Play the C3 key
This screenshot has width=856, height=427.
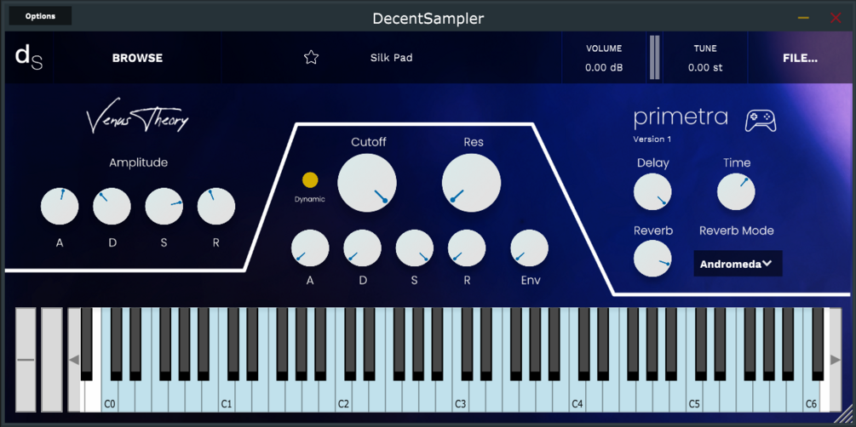pyautogui.click(x=460, y=396)
